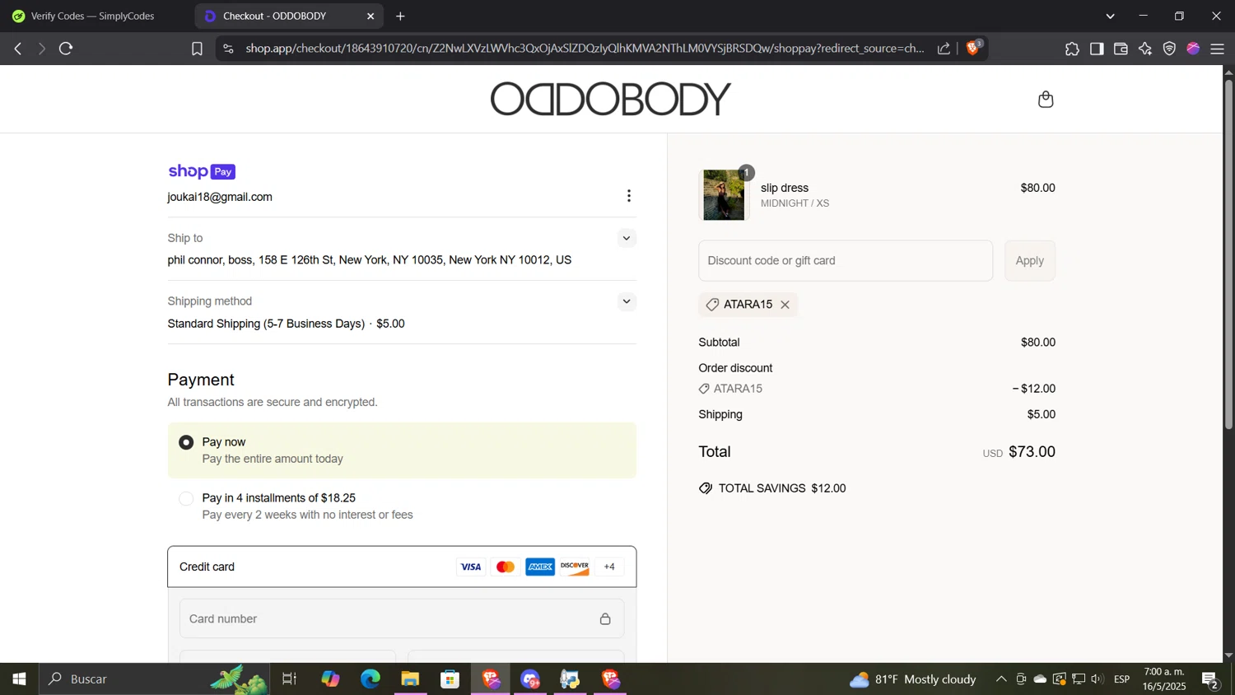Click the Apply discount button
Image resolution: width=1235 pixels, height=695 pixels.
[1029, 260]
